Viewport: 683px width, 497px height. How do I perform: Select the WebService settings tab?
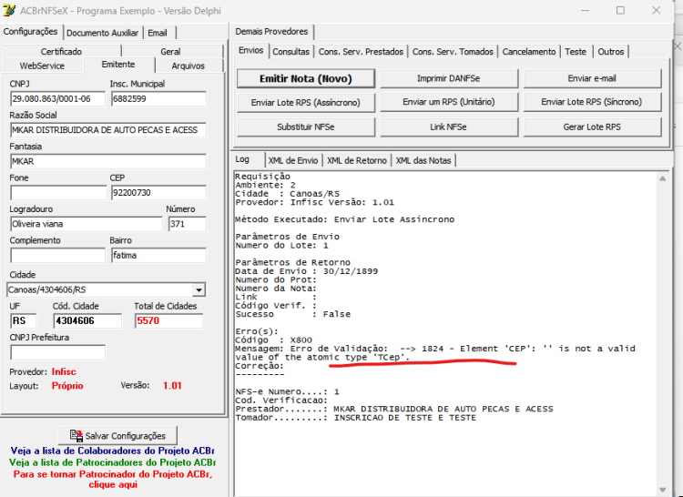point(42,66)
